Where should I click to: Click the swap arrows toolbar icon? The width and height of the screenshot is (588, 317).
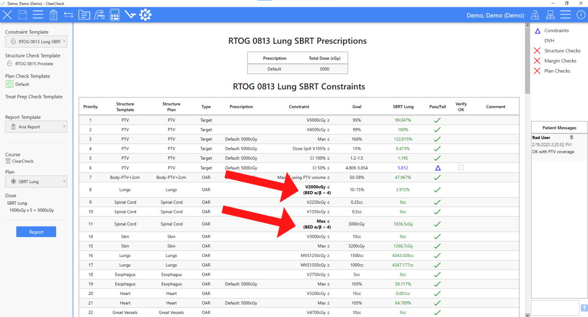click(x=68, y=15)
